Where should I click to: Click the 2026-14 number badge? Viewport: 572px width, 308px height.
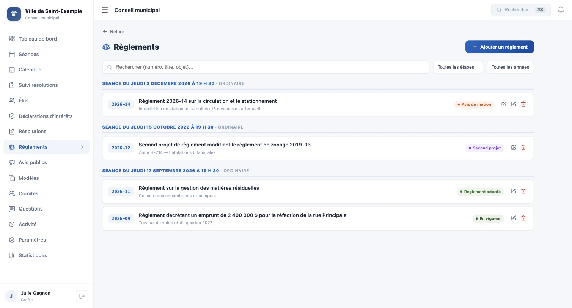pos(121,104)
